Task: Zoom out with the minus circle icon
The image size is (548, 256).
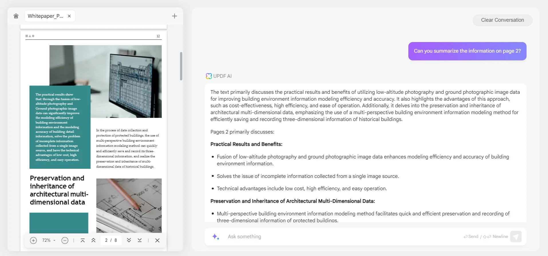Action: point(65,241)
